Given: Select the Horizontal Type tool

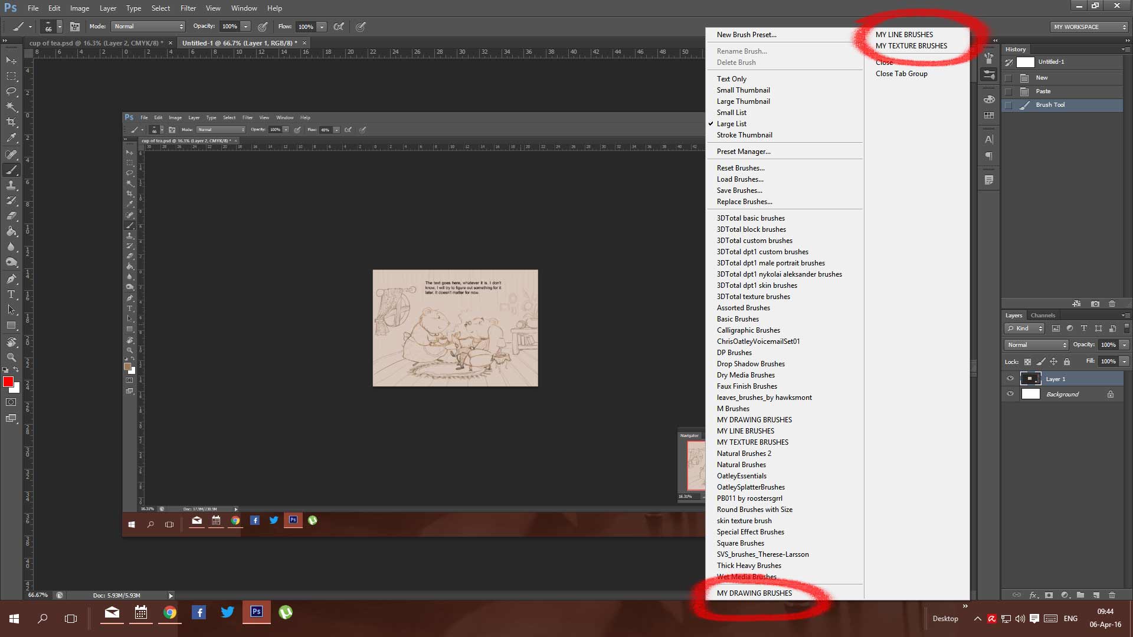Looking at the screenshot, I should 11,294.
